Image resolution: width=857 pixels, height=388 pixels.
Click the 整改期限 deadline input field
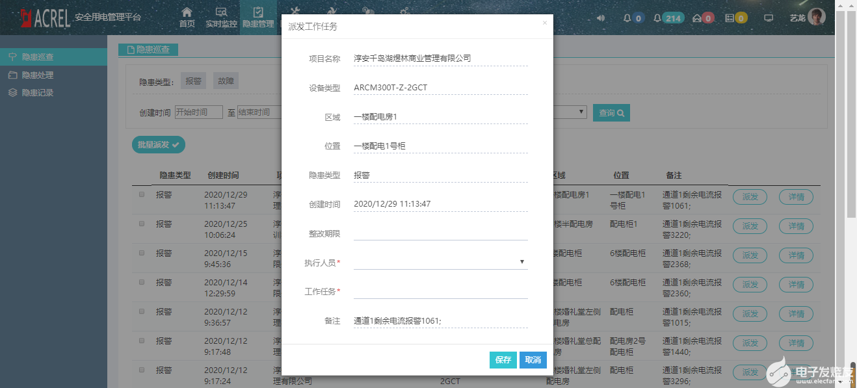pos(440,233)
